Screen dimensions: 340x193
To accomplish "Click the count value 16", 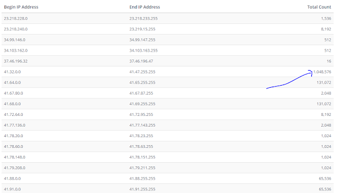I will tap(329, 61).
